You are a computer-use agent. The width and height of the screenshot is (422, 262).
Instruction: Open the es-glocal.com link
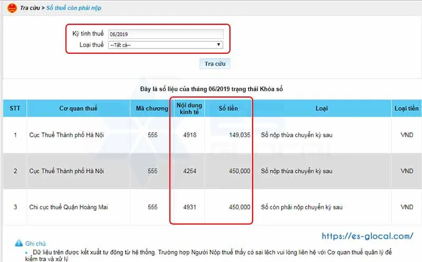tap(367, 236)
